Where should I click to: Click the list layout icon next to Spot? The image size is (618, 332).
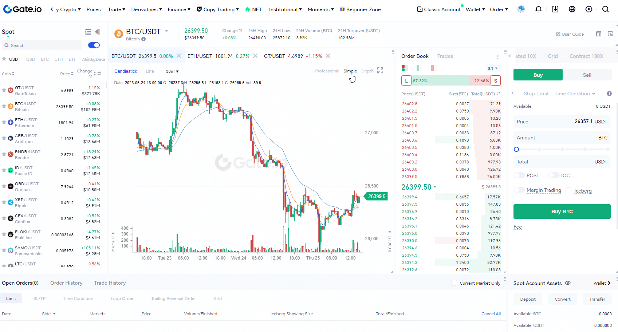pos(88,32)
